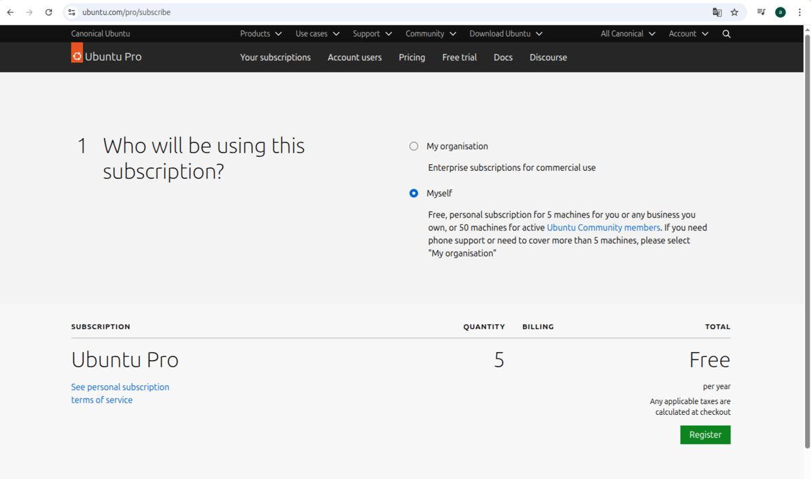Click the address bar URL field
Image resolution: width=811 pixels, height=479 pixels.
click(392, 12)
